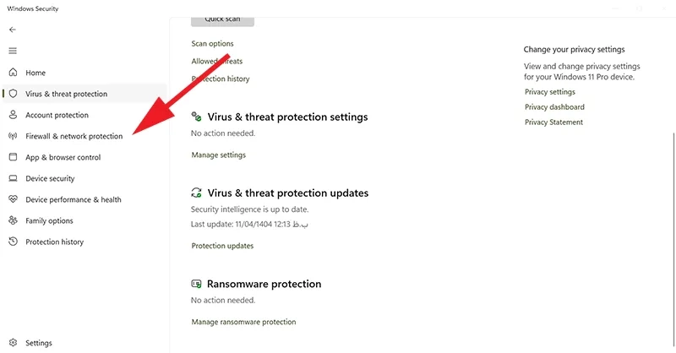Click the Firewall & network antenna icon
Image resolution: width=676 pixels, height=353 pixels.
(13, 136)
